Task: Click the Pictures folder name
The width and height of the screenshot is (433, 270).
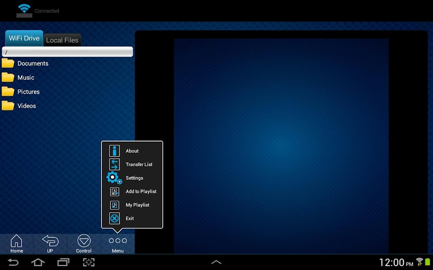Action: point(28,92)
